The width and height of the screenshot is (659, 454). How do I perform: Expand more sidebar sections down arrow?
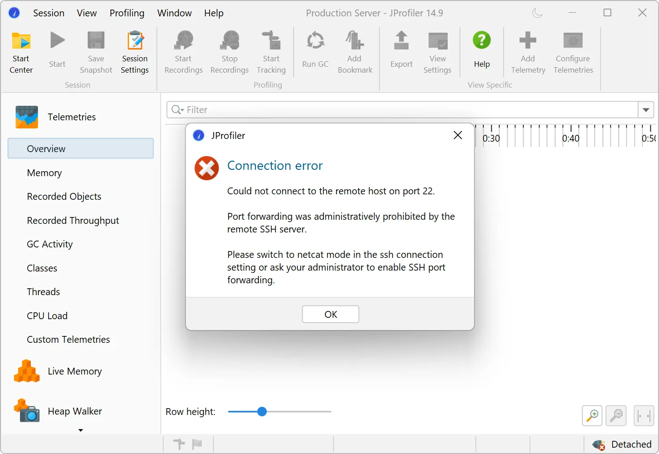[80, 430]
